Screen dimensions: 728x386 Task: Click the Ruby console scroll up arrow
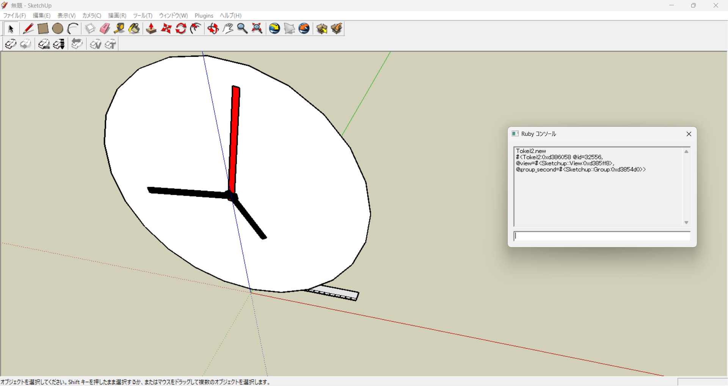(x=686, y=152)
